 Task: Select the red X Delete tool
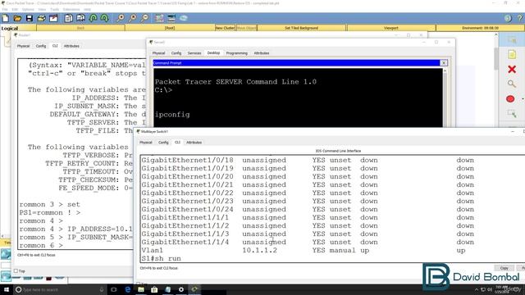click(x=512, y=69)
